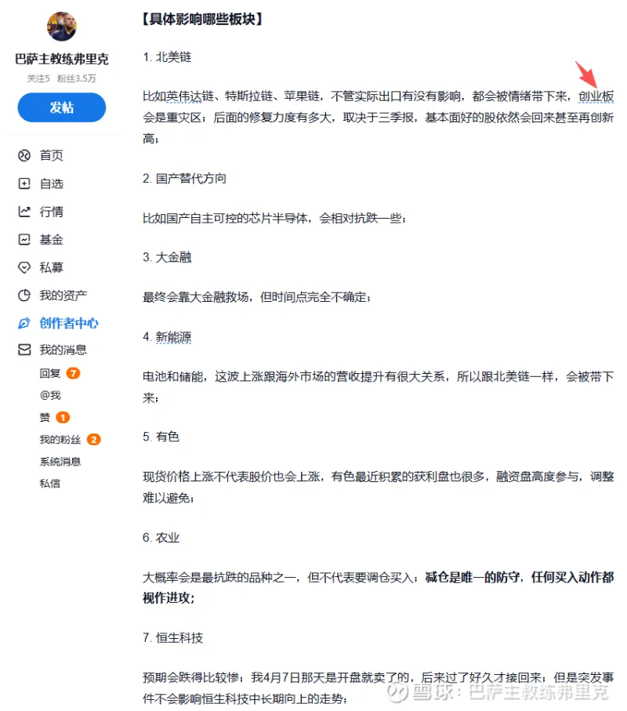Open the user avatar profile picture
627x711 pixels.
[x=62, y=27]
